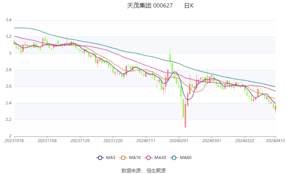Screen dimensions: 287x174
Task: Toggle the MA60 legend series
Action: click(x=181, y=158)
